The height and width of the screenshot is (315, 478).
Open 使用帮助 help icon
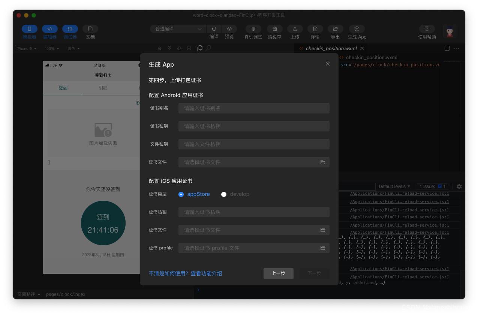click(x=427, y=29)
